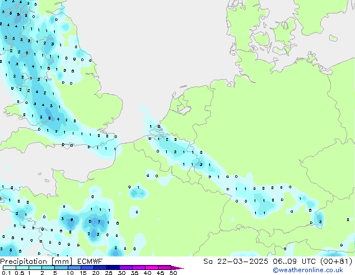Click the 30–35 mm purple legend swatch
Image resolution: width=355 pixels, height=275 pixels.
click(126, 268)
